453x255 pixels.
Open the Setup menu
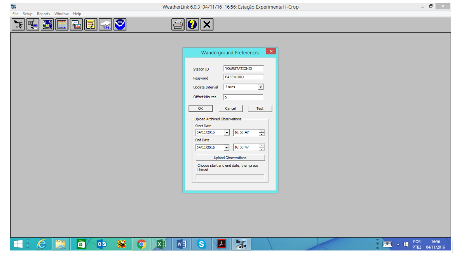pyautogui.click(x=27, y=14)
